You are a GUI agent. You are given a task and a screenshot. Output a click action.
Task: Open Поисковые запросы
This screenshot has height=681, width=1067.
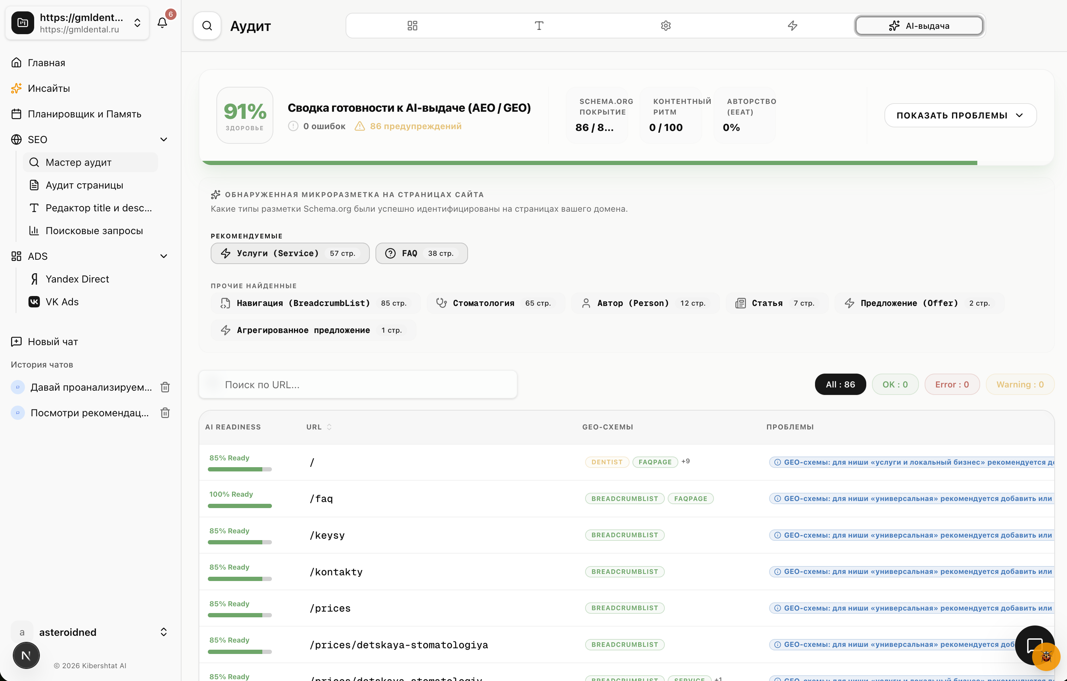pos(90,231)
